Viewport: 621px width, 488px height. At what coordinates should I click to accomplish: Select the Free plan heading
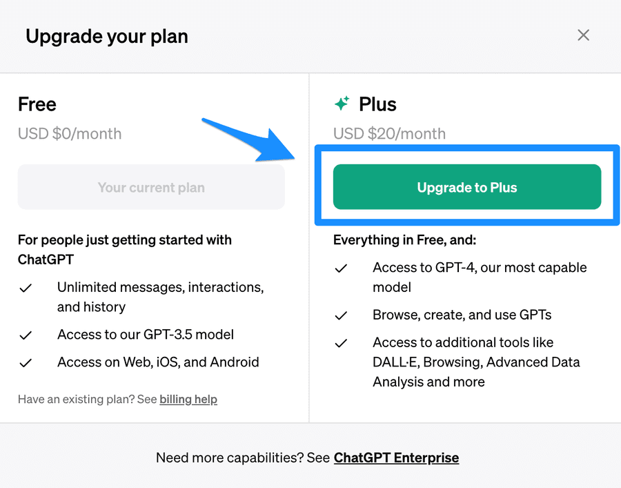[x=37, y=105]
